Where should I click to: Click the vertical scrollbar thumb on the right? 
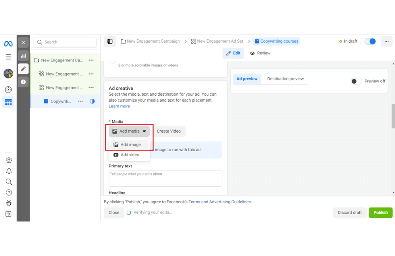click(393, 116)
